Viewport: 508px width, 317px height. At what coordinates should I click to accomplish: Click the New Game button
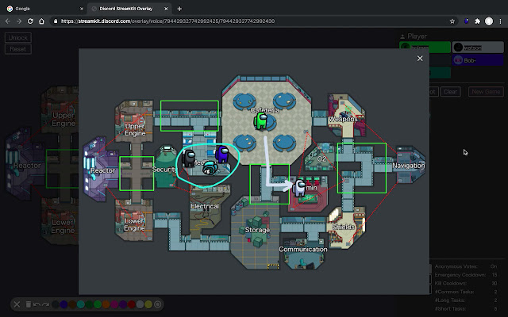pyautogui.click(x=486, y=92)
